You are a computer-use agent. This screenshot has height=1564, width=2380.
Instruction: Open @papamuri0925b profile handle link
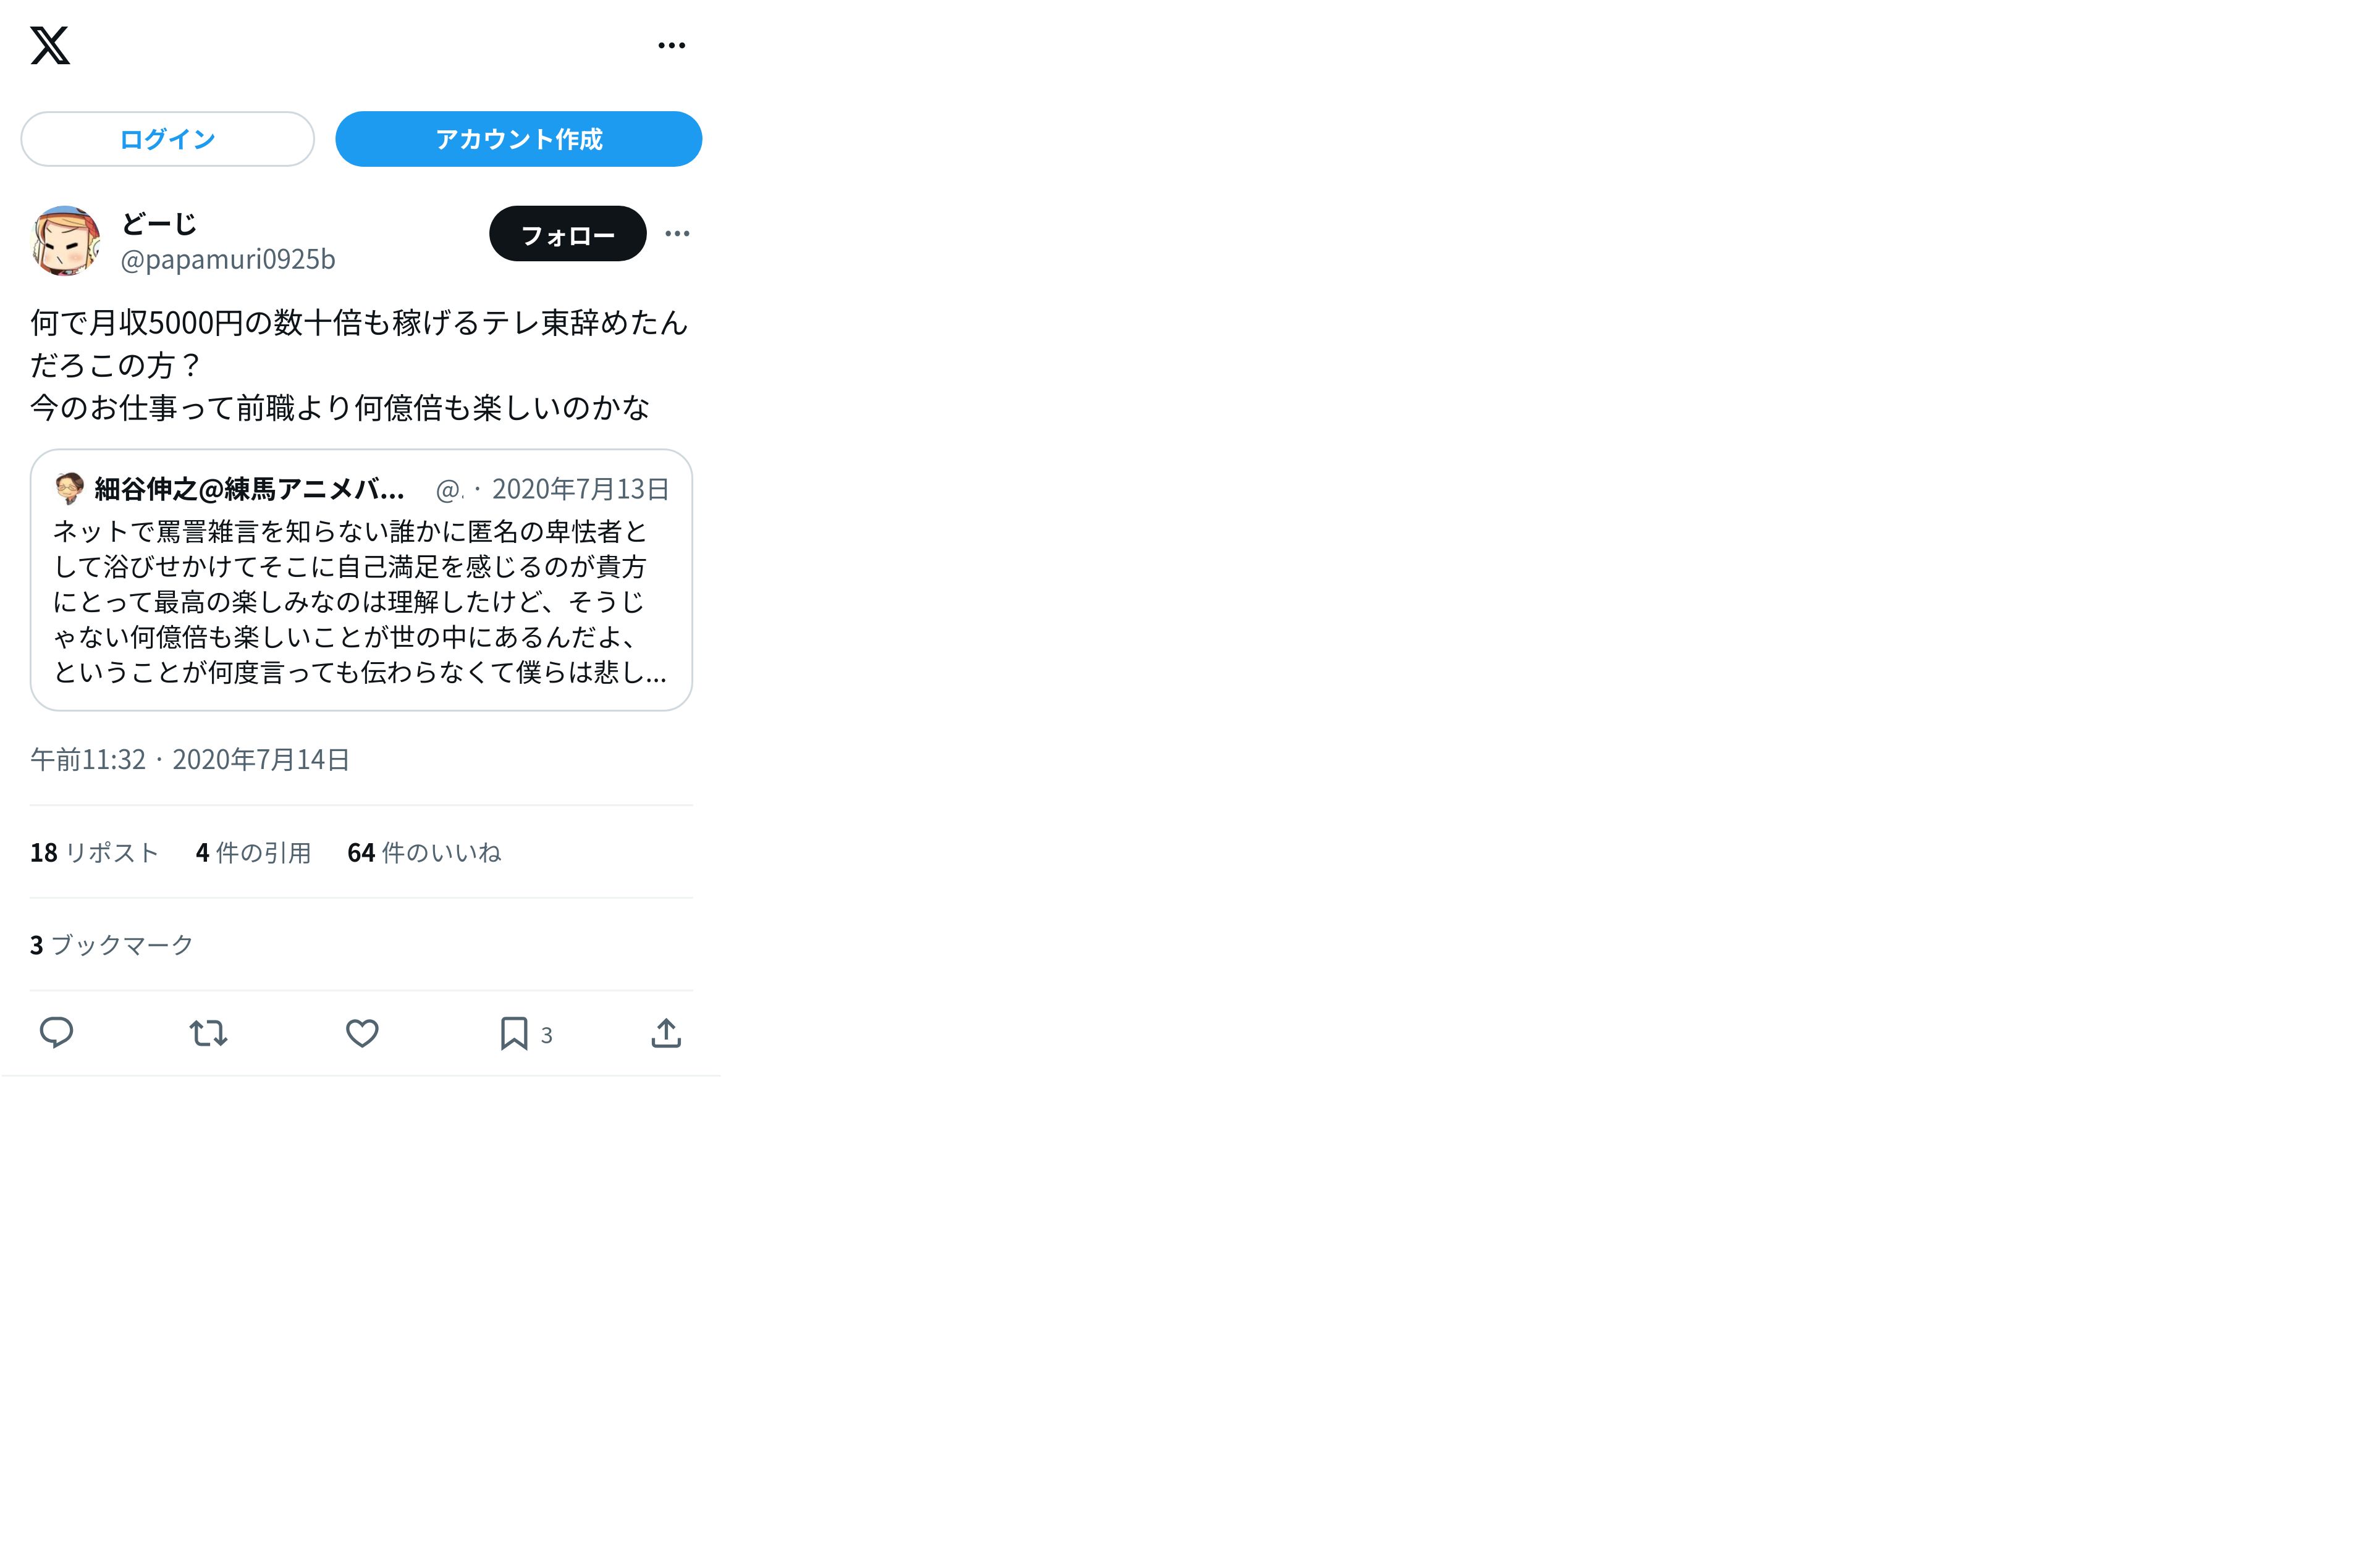pyautogui.click(x=228, y=259)
